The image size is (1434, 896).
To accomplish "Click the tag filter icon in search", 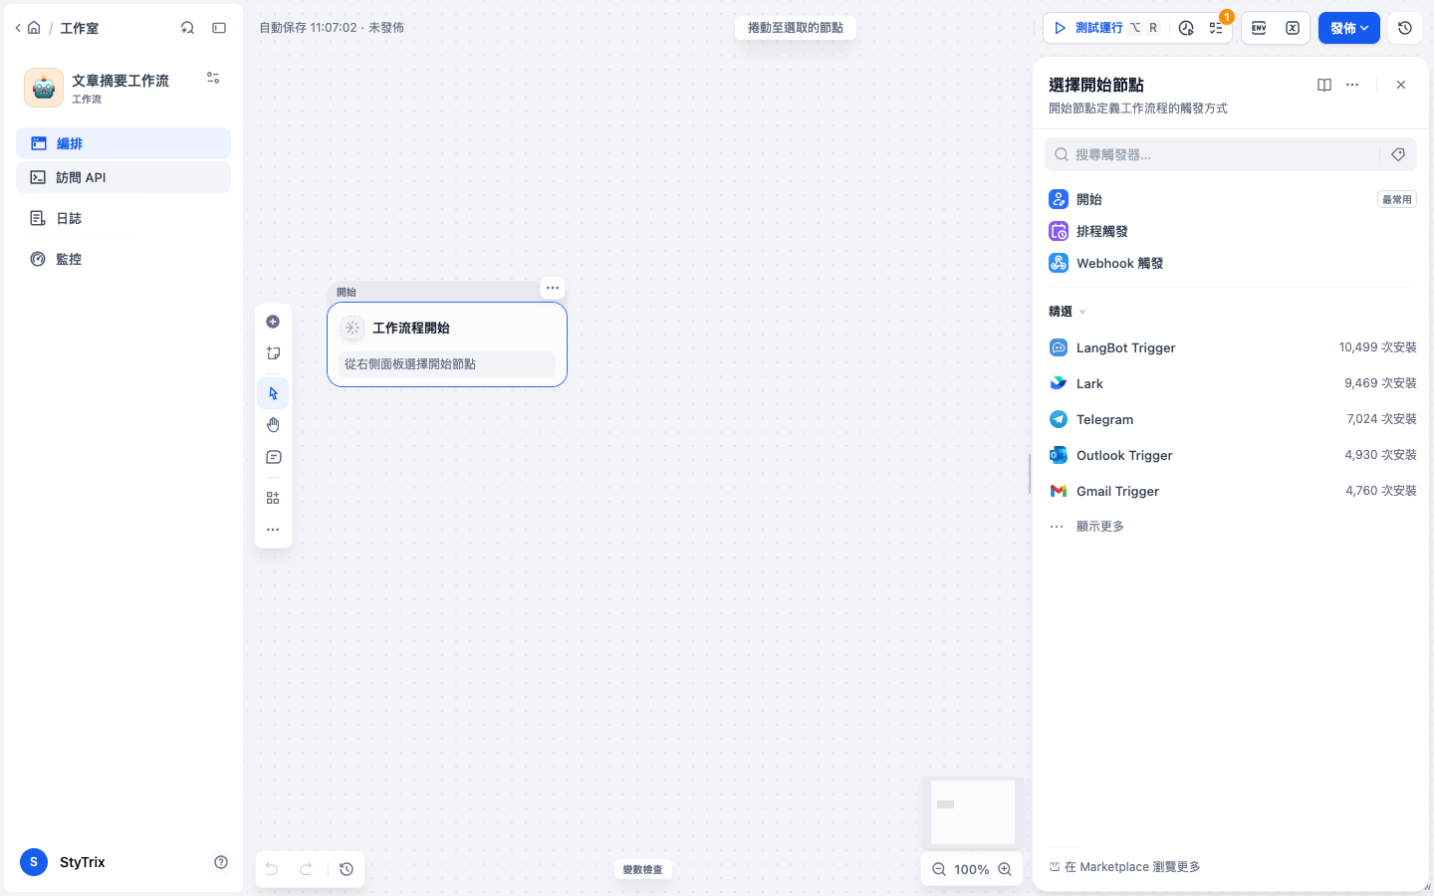I will tap(1398, 154).
